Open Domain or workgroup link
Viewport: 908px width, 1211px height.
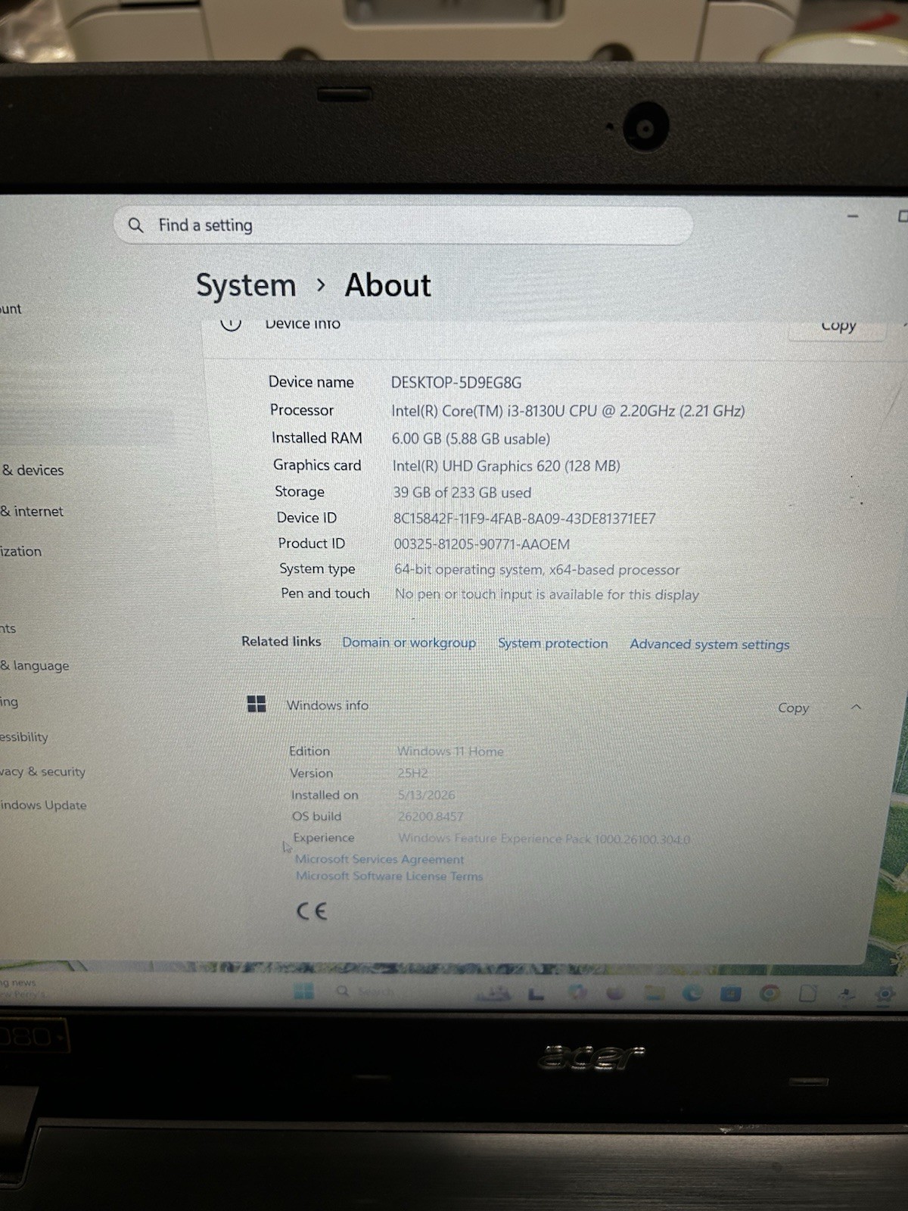click(409, 643)
